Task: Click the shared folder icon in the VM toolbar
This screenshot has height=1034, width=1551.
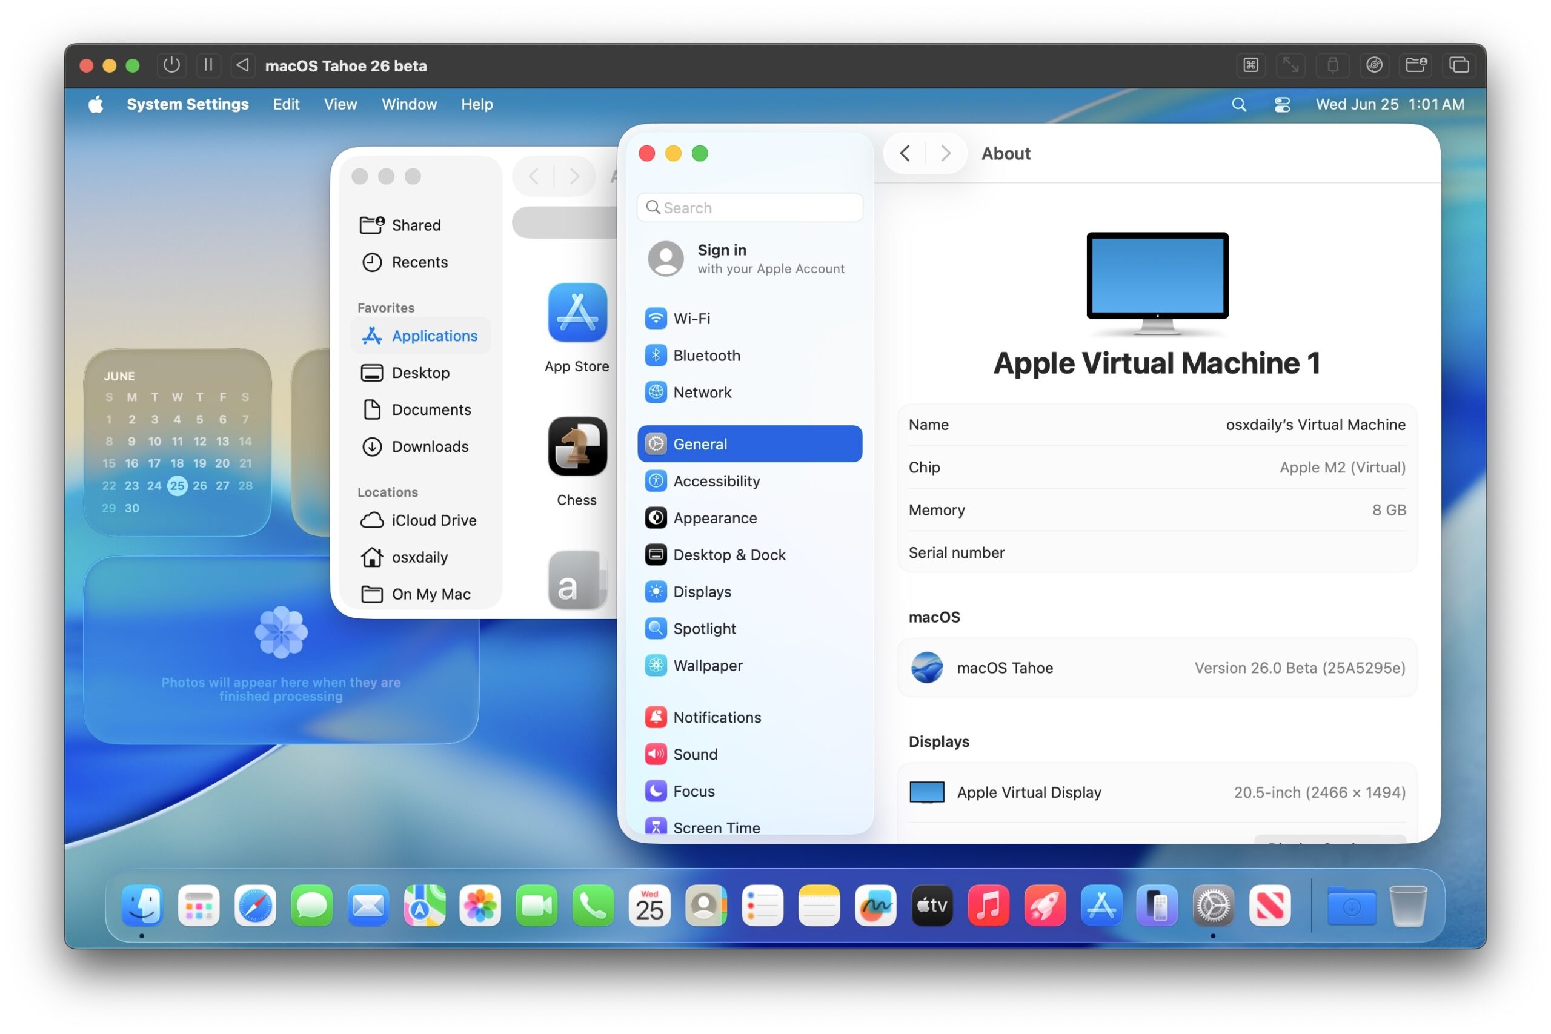Action: pyautogui.click(x=1416, y=65)
